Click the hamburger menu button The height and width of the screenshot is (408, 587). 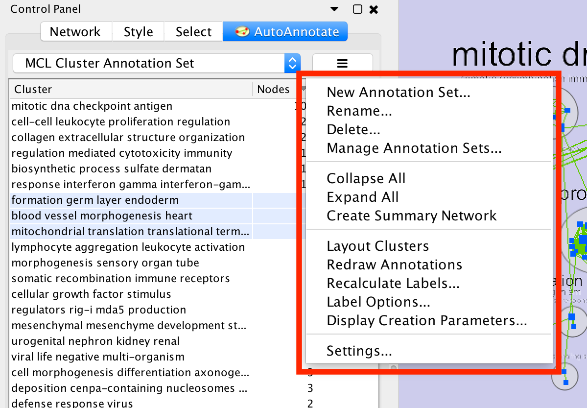click(x=342, y=63)
